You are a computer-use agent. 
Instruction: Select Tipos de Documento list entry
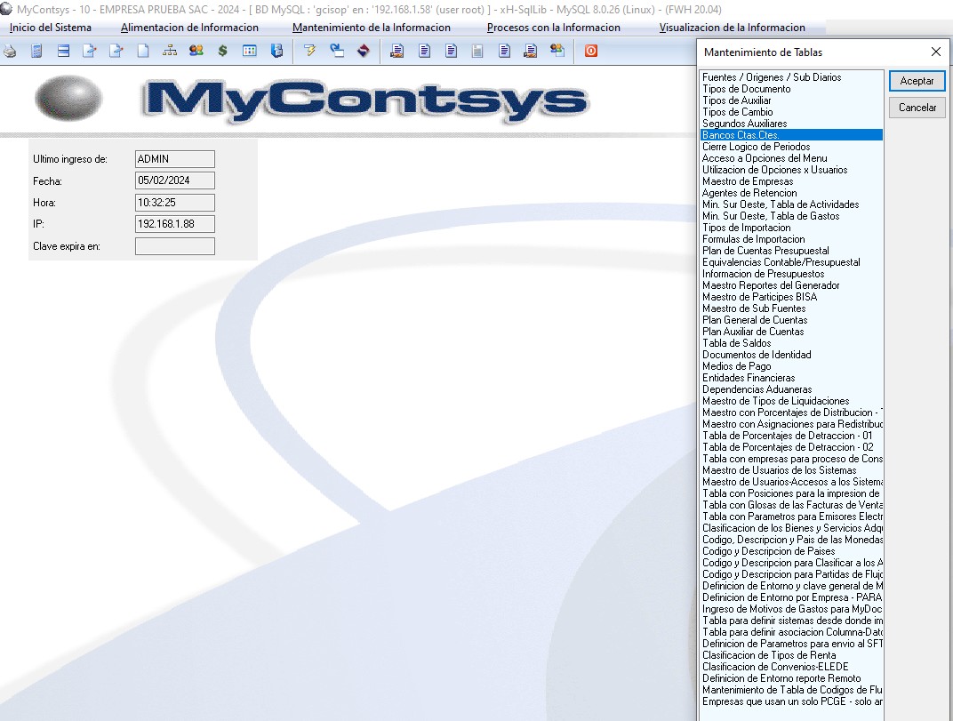(746, 89)
